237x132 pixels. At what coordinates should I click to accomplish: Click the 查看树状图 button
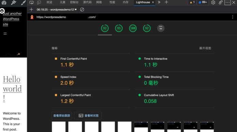coord(88,116)
